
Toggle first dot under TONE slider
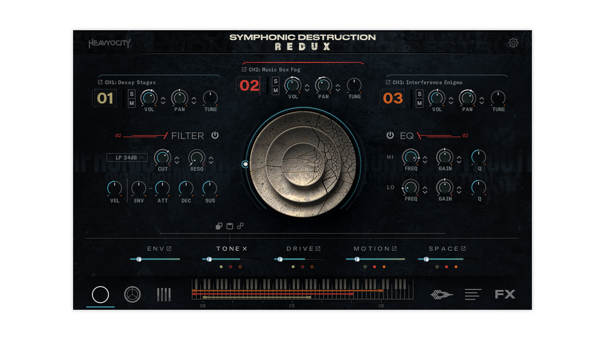point(221,266)
